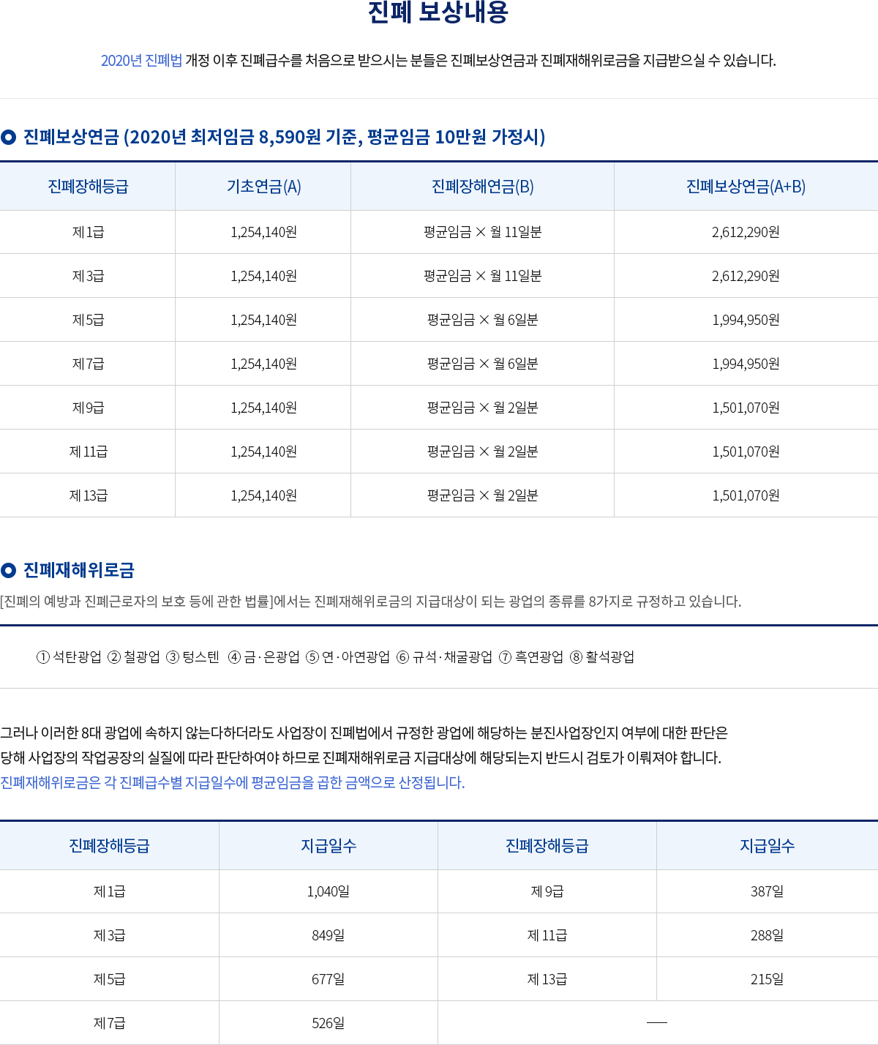Click "평균임금 × 월 6일분" in the 제7급 row

(x=483, y=364)
